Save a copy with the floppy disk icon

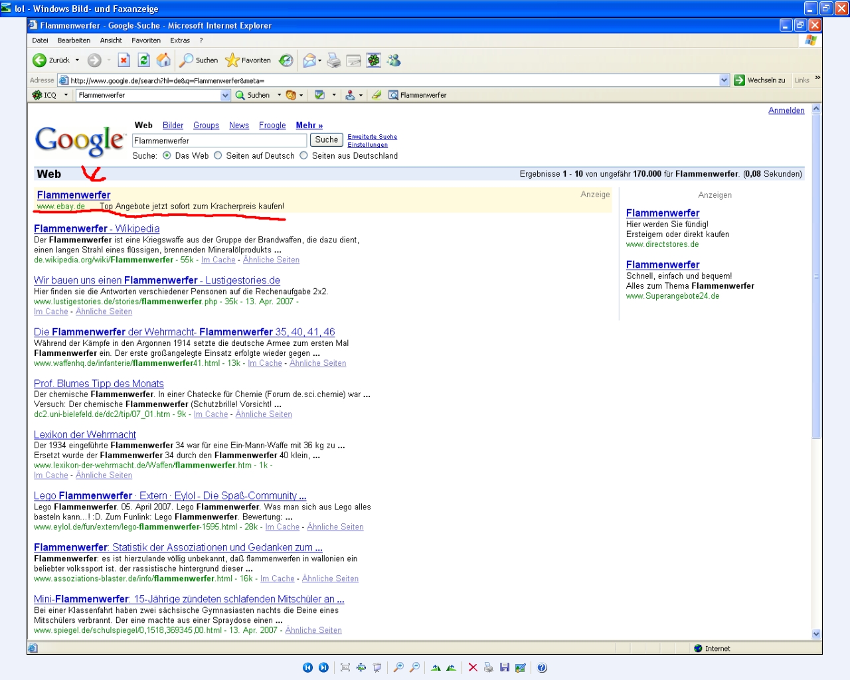505,667
